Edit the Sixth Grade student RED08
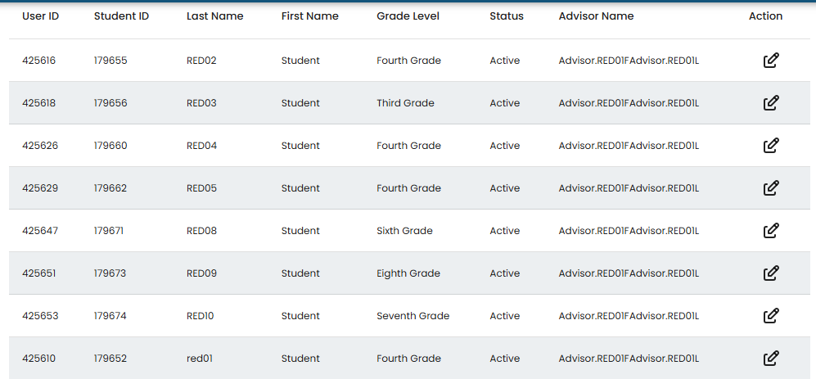The height and width of the screenshot is (379, 816). [770, 231]
